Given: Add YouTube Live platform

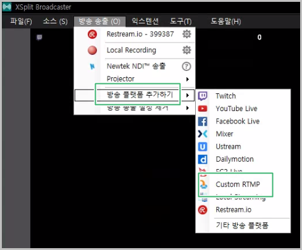Looking at the screenshot, I should pyautogui.click(x=237, y=109).
